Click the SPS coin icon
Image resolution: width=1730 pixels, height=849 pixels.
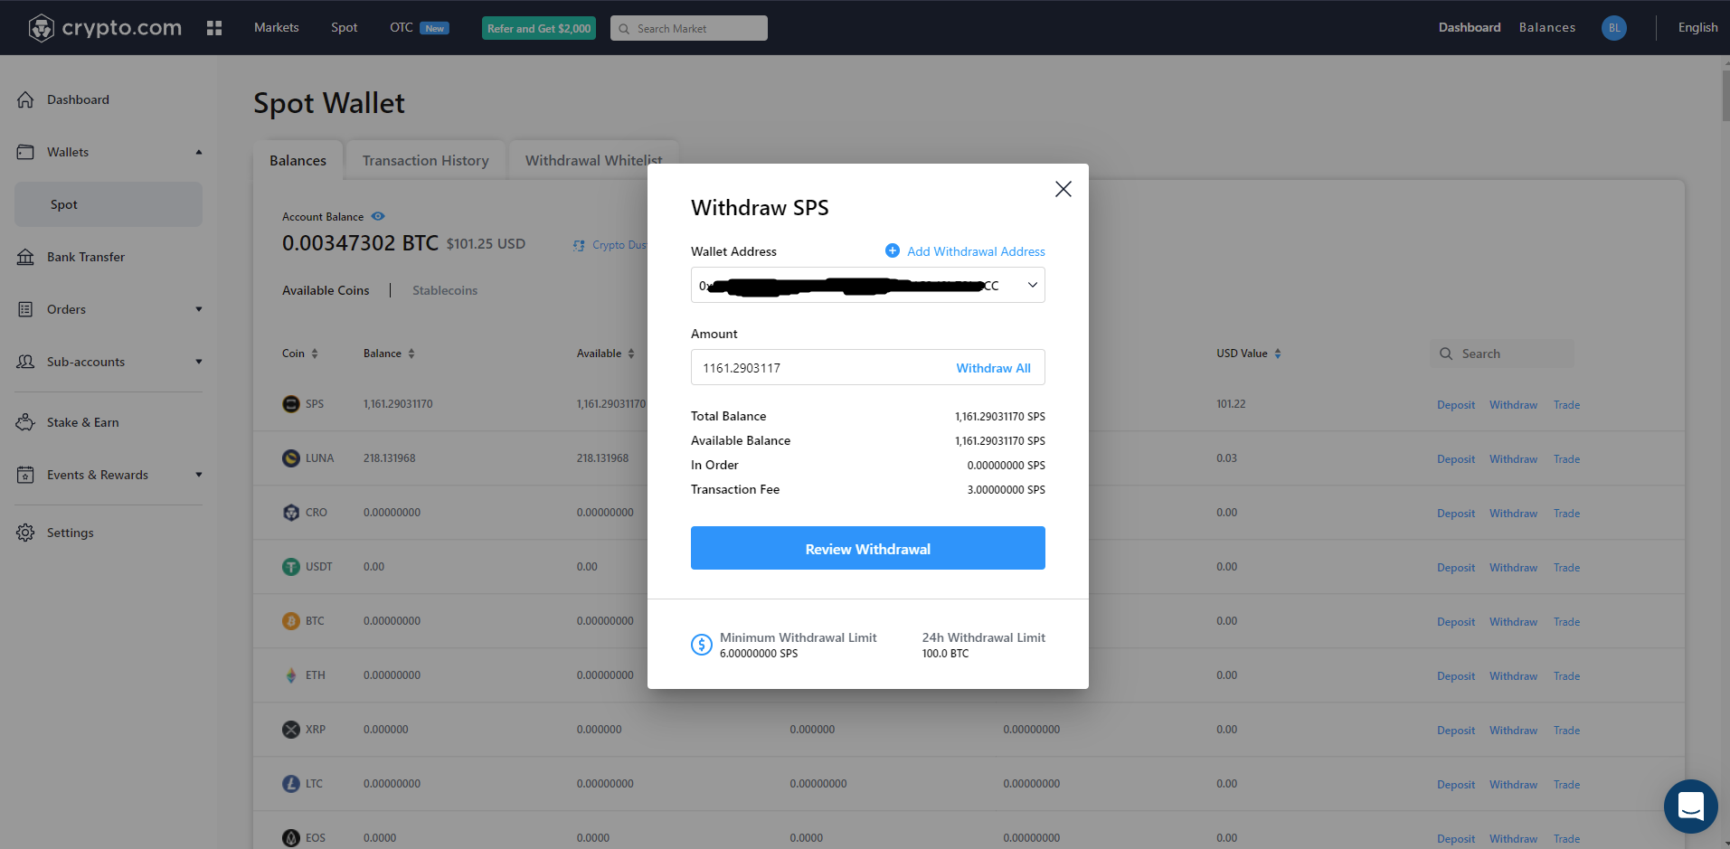(x=291, y=404)
